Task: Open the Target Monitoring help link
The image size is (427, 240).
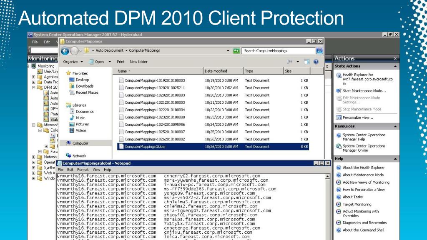Action: tap(357, 204)
